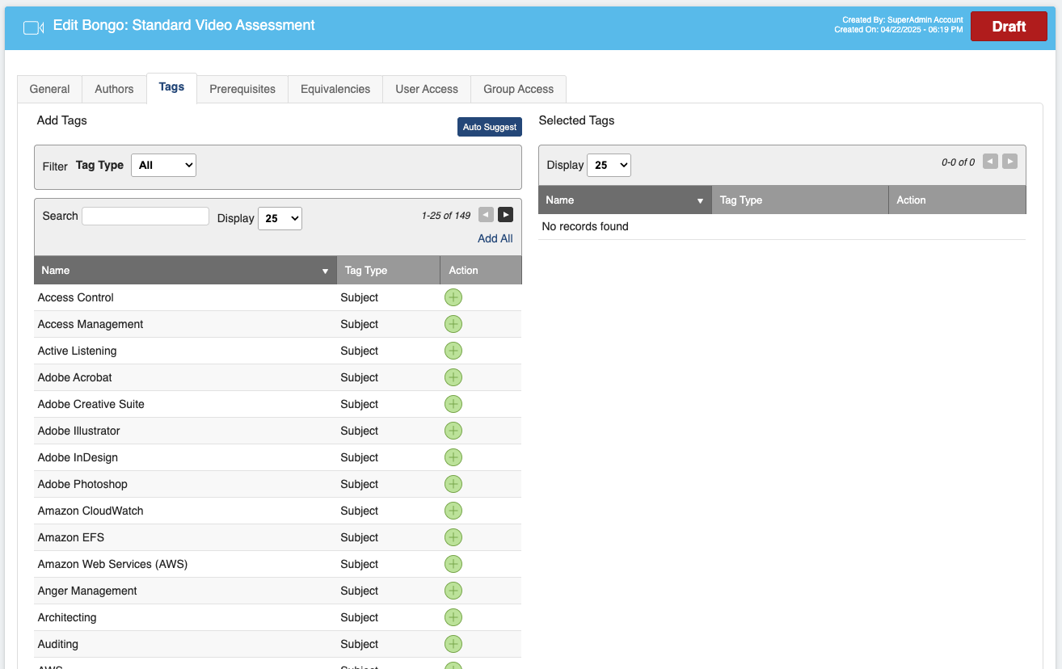
Task: Focus the tag Search input field
Action: [145, 216]
